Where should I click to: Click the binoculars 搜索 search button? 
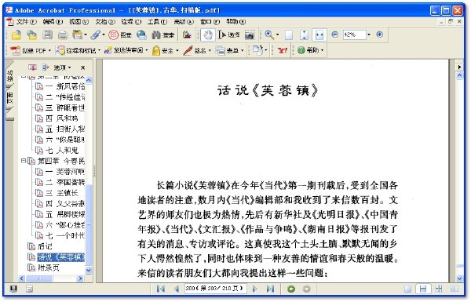tap(162, 35)
